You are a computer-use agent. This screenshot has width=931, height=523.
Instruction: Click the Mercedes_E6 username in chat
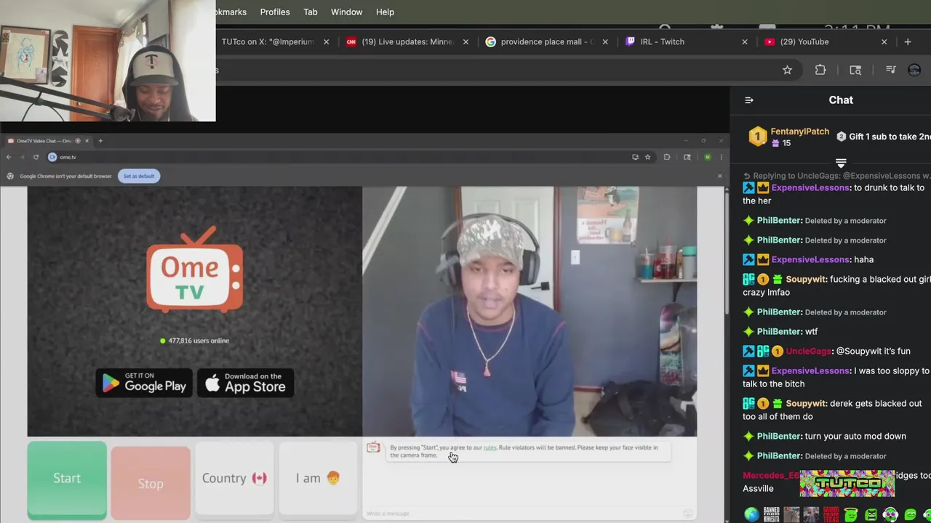click(771, 475)
